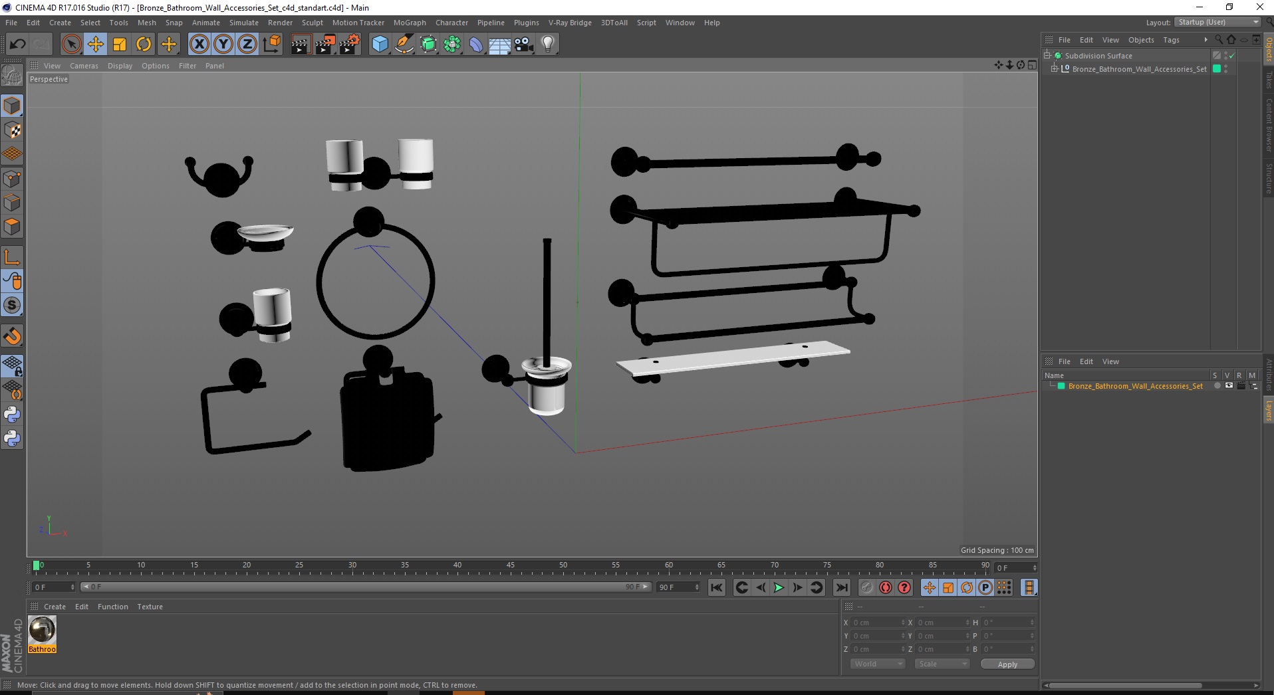Switch to Edges mode
This screenshot has width=1274, height=695.
(12, 203)
